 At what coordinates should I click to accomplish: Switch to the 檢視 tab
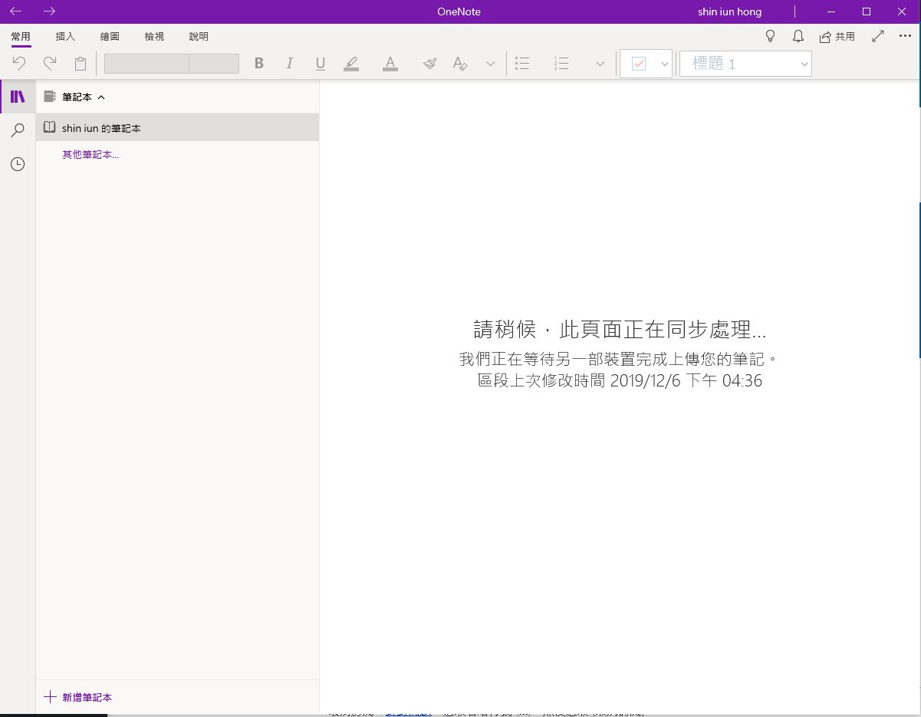[154, 37]
